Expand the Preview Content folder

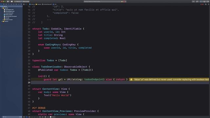pyautogui.click(x=3, y=20)
